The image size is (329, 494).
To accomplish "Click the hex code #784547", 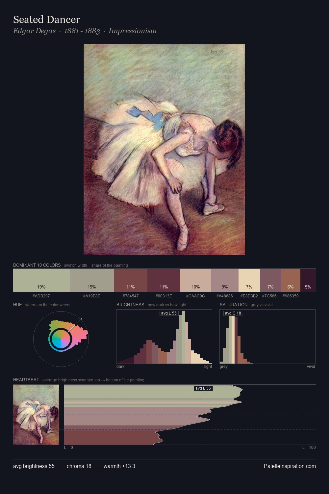I will 131,296.
